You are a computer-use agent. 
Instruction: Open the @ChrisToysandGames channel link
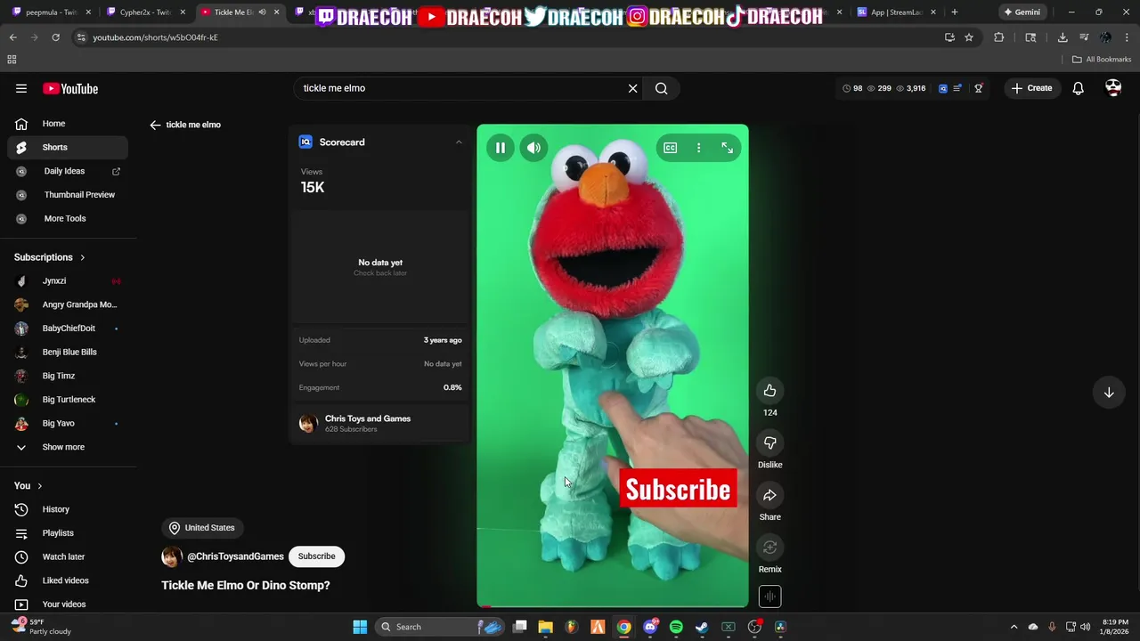(235, 556)
